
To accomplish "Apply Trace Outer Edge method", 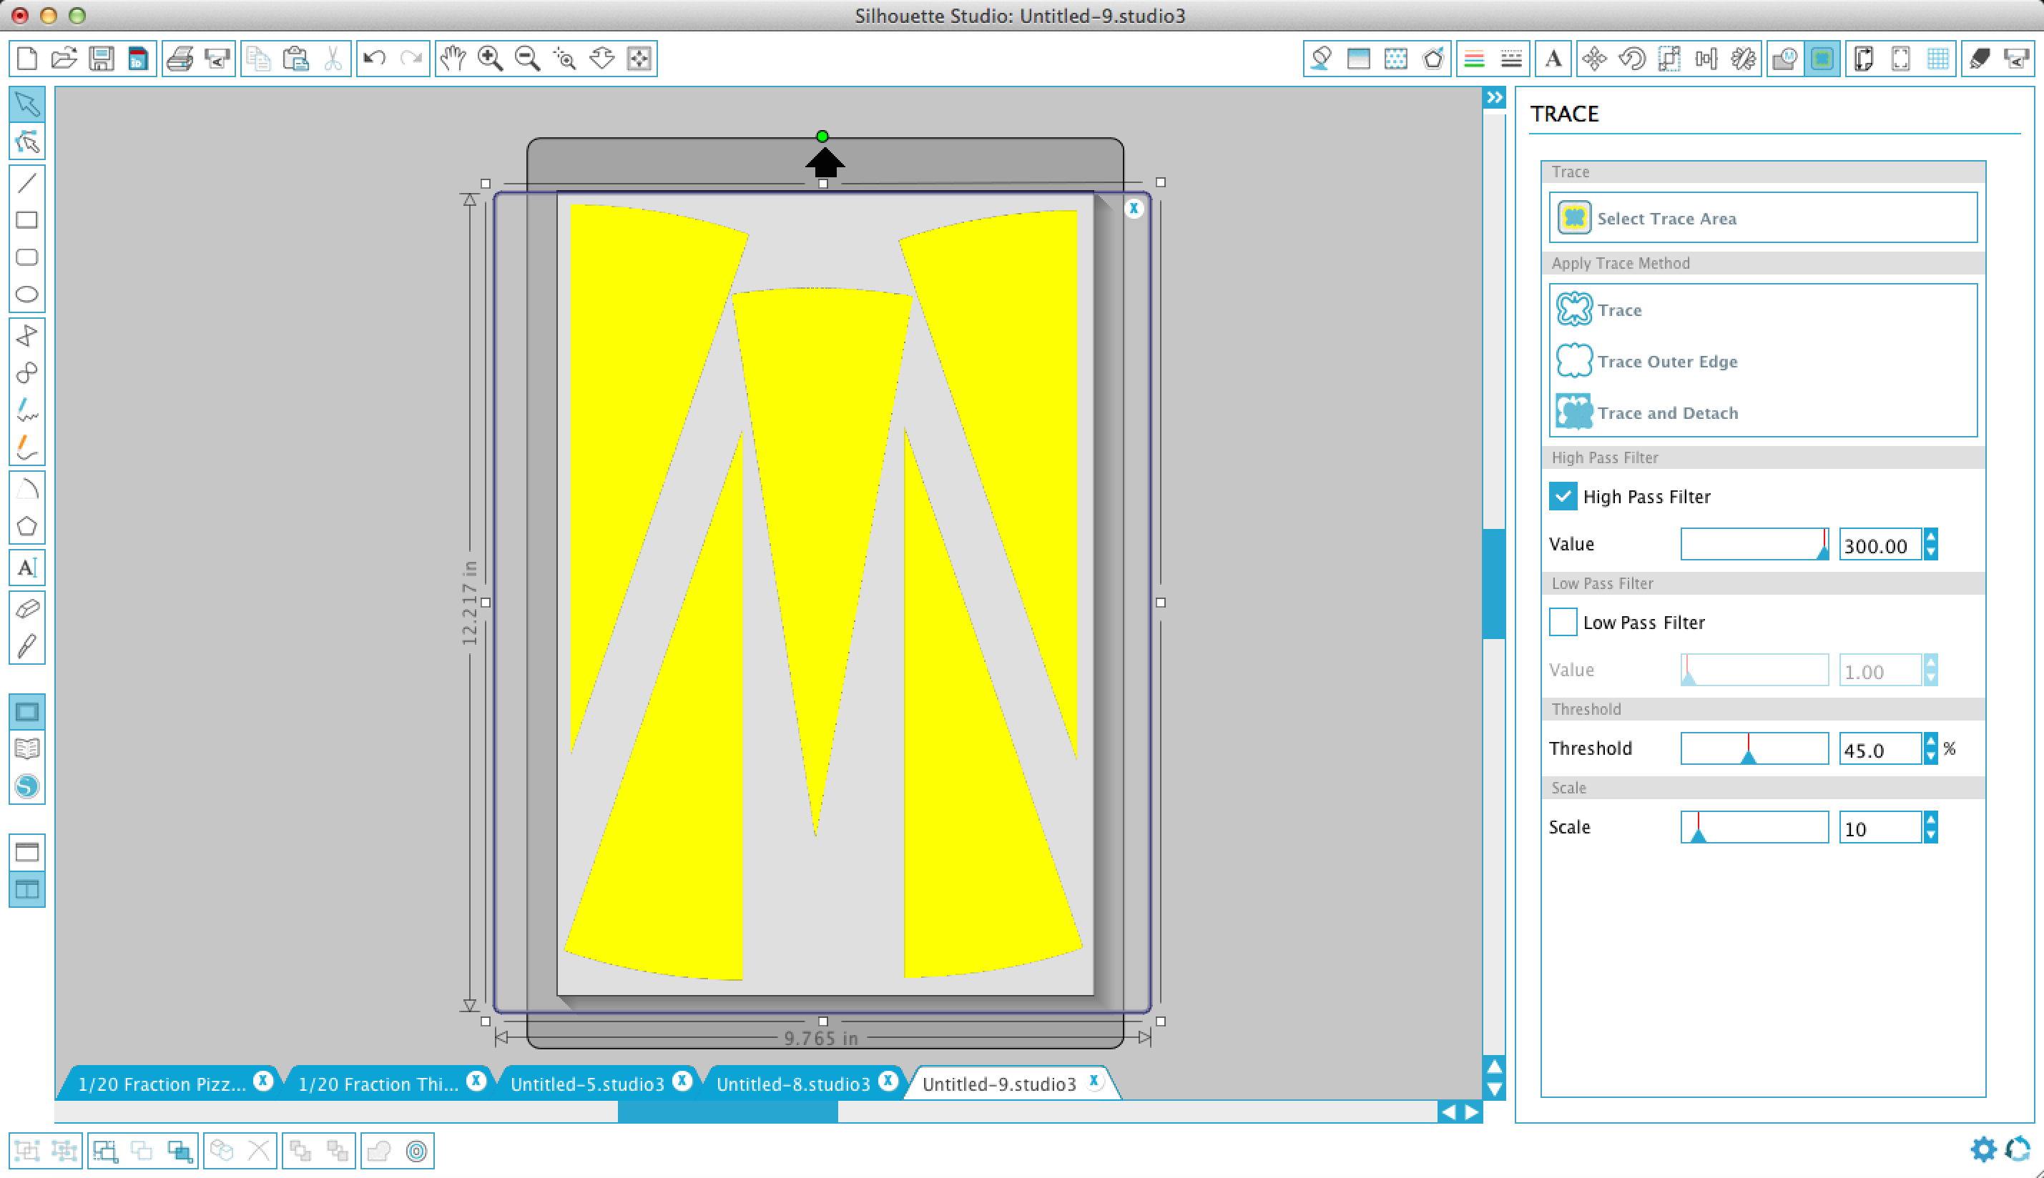I will [x=1762, y=361].
